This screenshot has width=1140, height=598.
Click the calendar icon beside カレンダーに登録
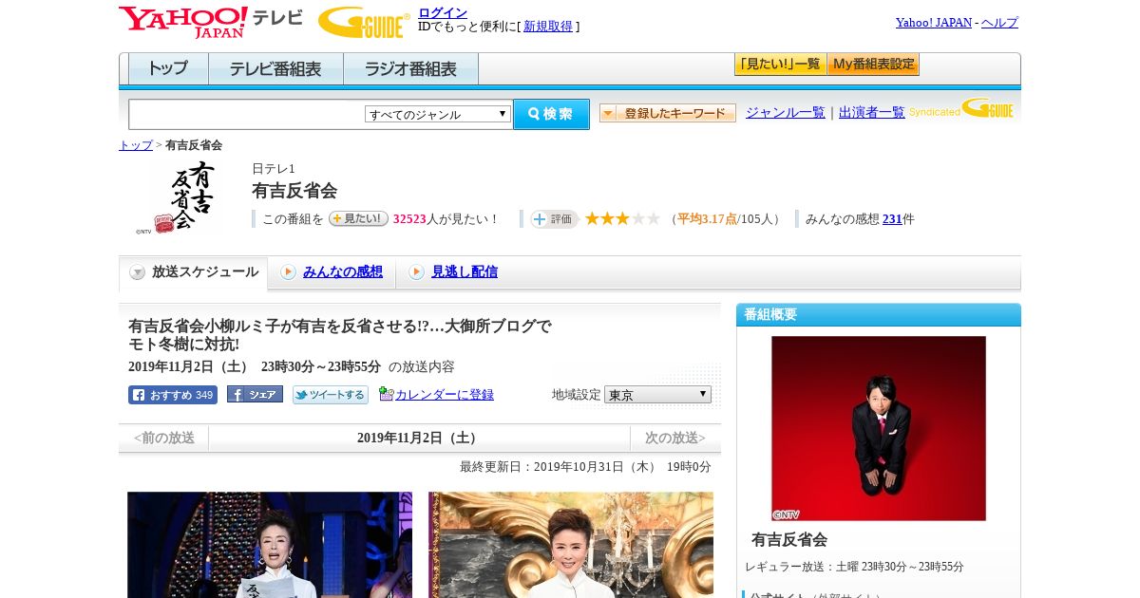[x=386, y=394]
